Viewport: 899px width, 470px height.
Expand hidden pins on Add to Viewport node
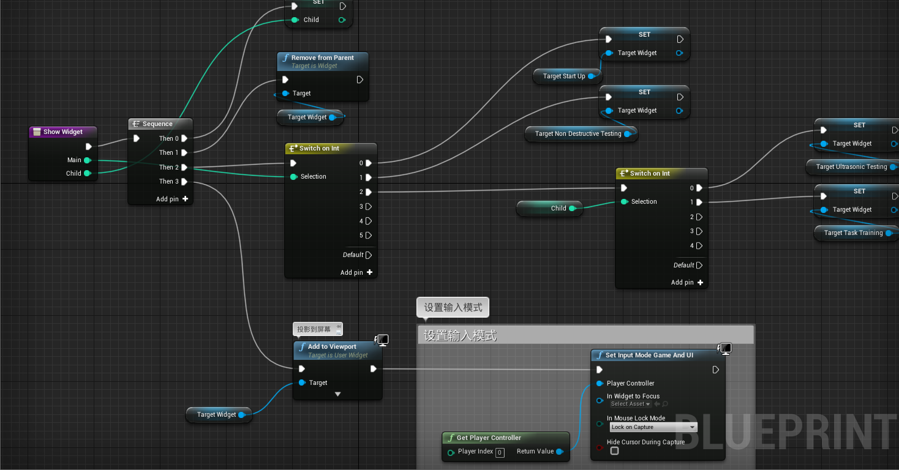coord(337,394)
